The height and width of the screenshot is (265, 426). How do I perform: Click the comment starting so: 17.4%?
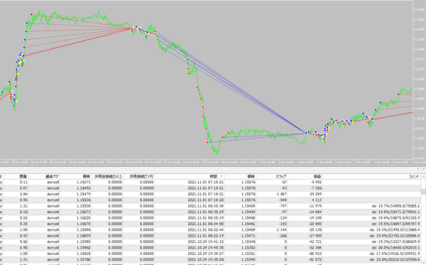click(x=395, y=254)
